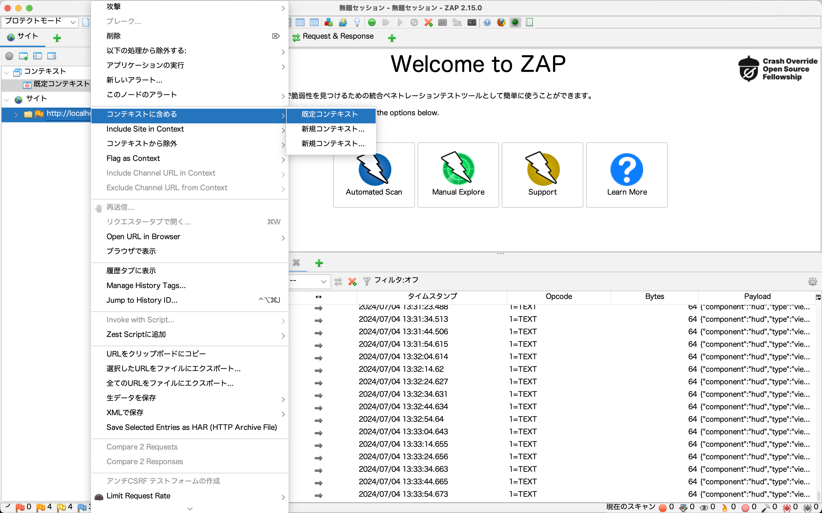Choose Open URL in Browser menu item
The height and width of the screenshot is (513, 822).
click(143, 236)
